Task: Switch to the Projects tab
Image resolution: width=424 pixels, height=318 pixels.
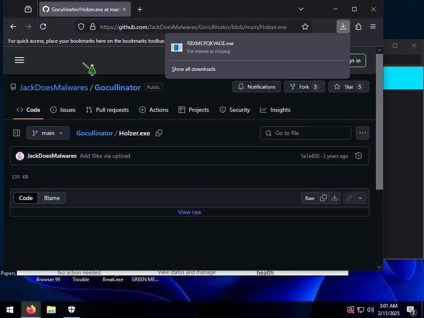Action: tap(194, 110)
